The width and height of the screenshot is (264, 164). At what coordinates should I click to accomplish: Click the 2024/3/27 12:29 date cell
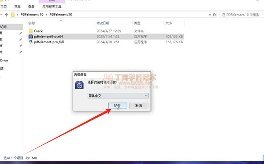tap(109, 31)
